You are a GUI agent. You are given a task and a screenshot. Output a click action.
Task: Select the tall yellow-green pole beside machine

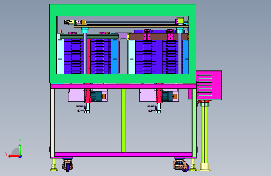(x=205, y=134)
